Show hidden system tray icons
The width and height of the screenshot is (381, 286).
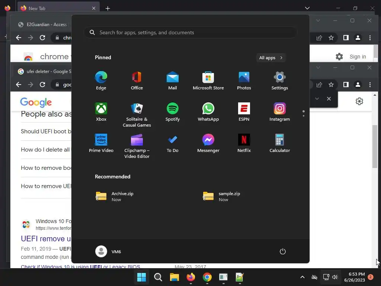[302, 277]
